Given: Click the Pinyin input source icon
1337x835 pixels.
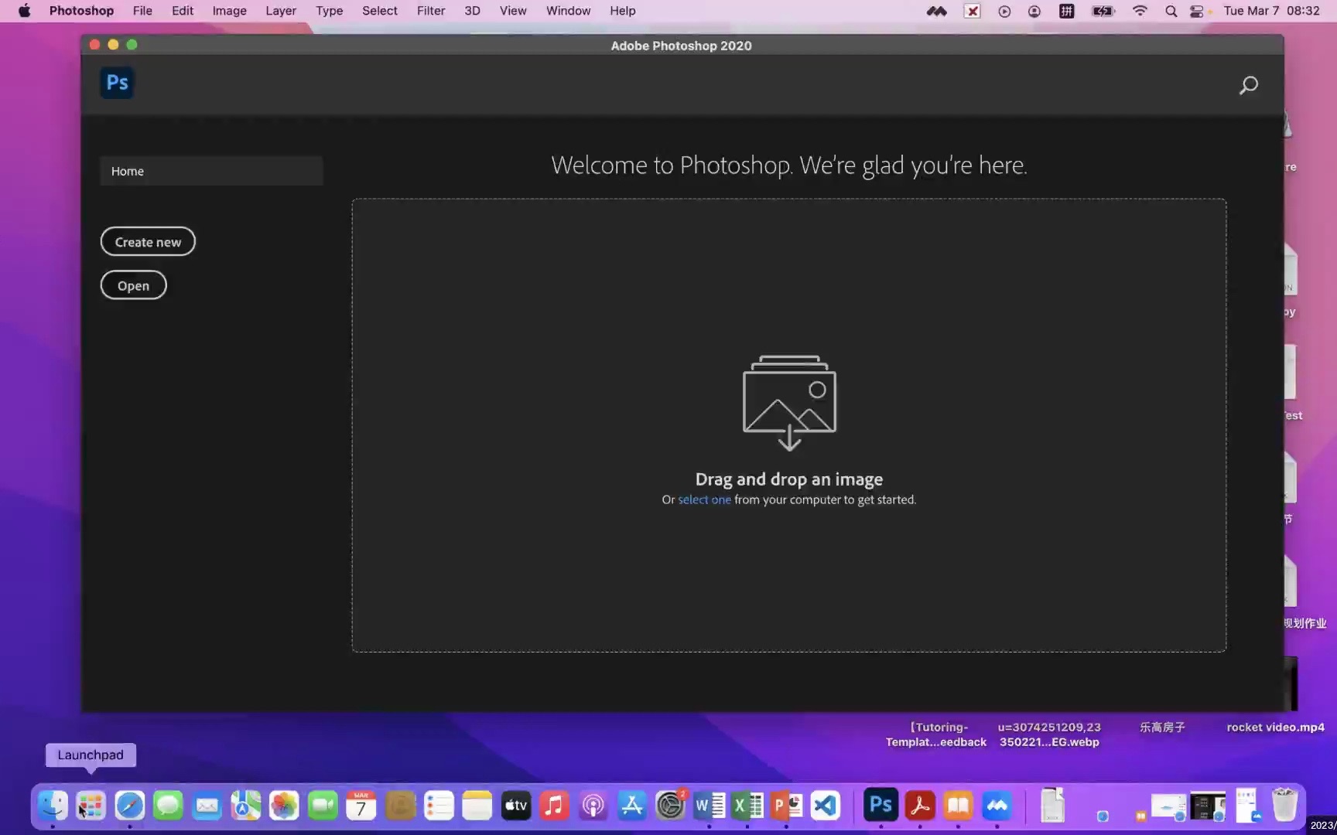Looking at the screenshot, I should tap(1066, 11).
